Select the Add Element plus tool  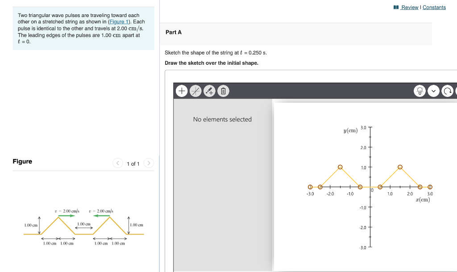pyautogui.click(x=182, y=91)
